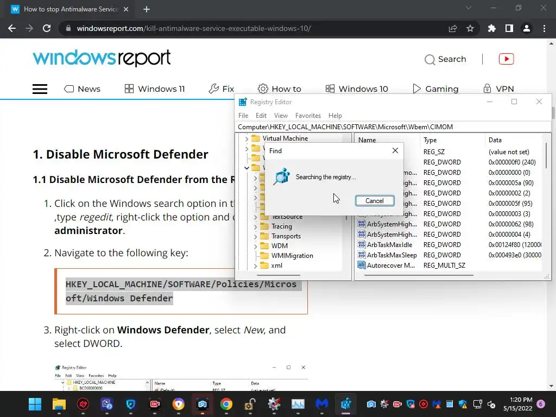This screenshot has height=417, width=556.
Task: Open the Help menu in Registry Editor
Action: (335, 116)
